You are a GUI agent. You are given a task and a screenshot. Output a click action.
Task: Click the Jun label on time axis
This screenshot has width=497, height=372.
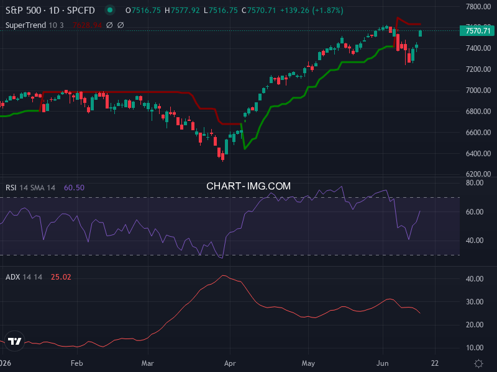tap(383, 363)
